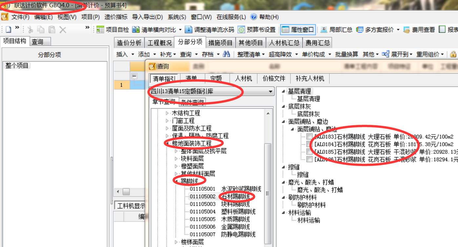Expand toolbar overflow chevron before 项目自检
Screen dimensions: 458x247
[x=87, y=27]
